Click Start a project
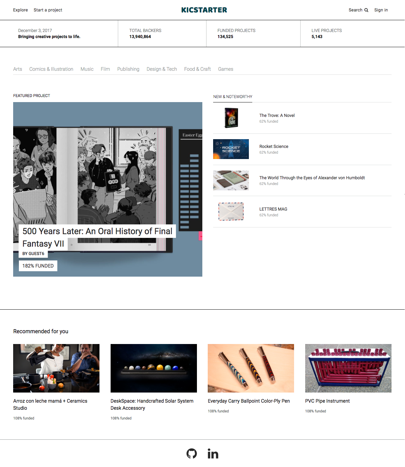Screen dimensions: 405x467 (48, 10)
